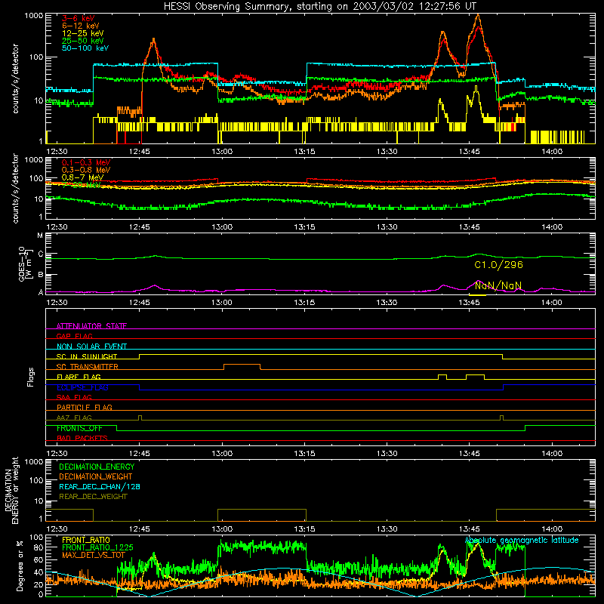This screenshot has height=604, width=604.
Task: Click the DECIMATION_ENERGY legend entry
Action: [97, 467]
